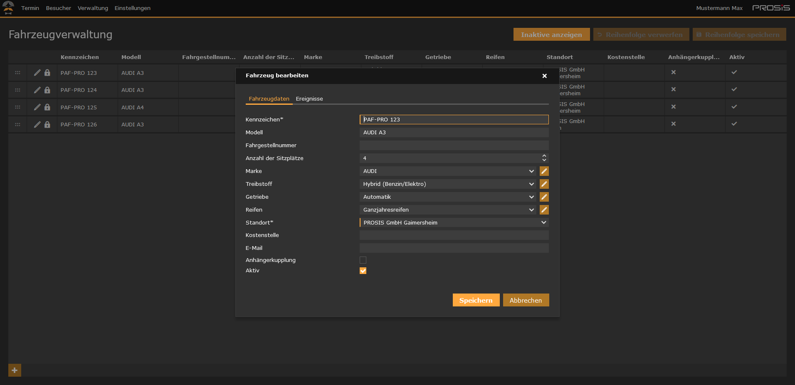Click into the Kostenstelle input field
The image size is (795, 385).
pyautogui.click(x=453, y=235)
